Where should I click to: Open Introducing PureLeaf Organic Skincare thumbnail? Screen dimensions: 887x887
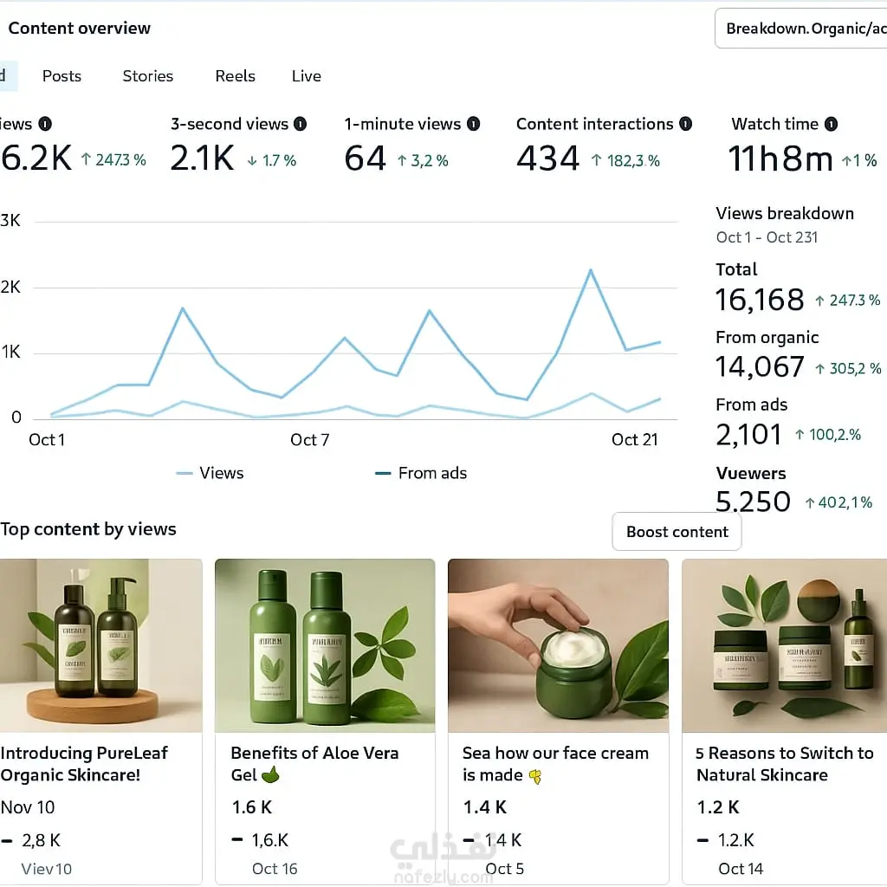[100, 645]
